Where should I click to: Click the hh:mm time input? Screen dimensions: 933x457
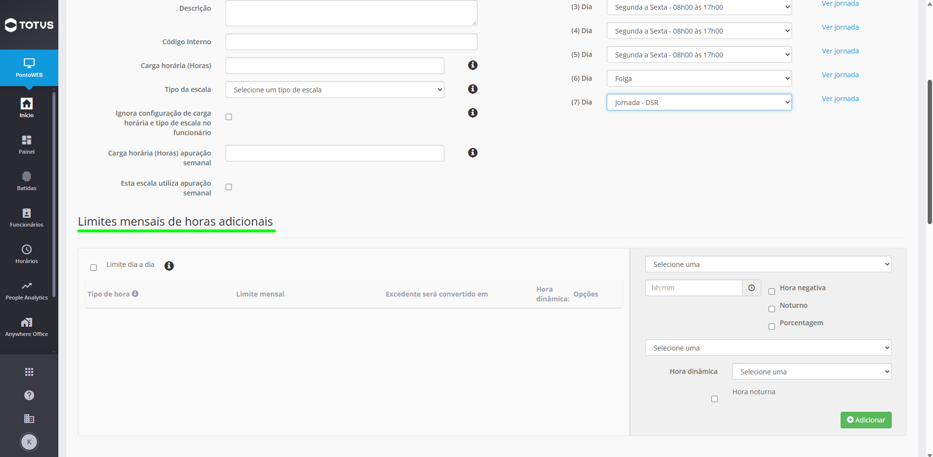pos(694,288)
